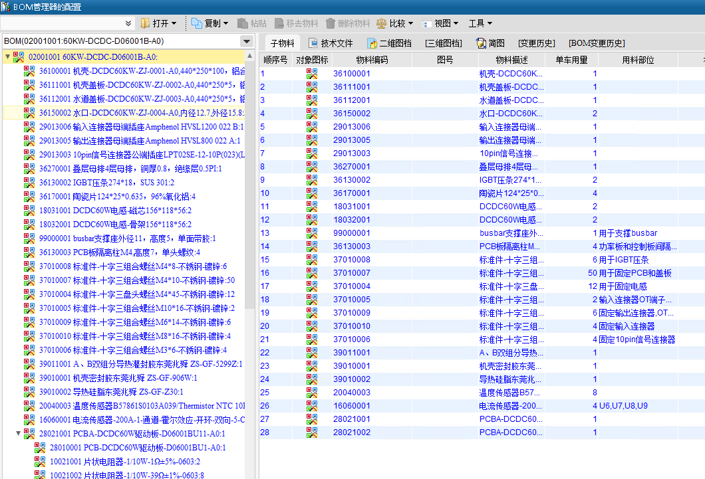Collapse the 28021001 PCBA tree node

[x=18, y=434]
